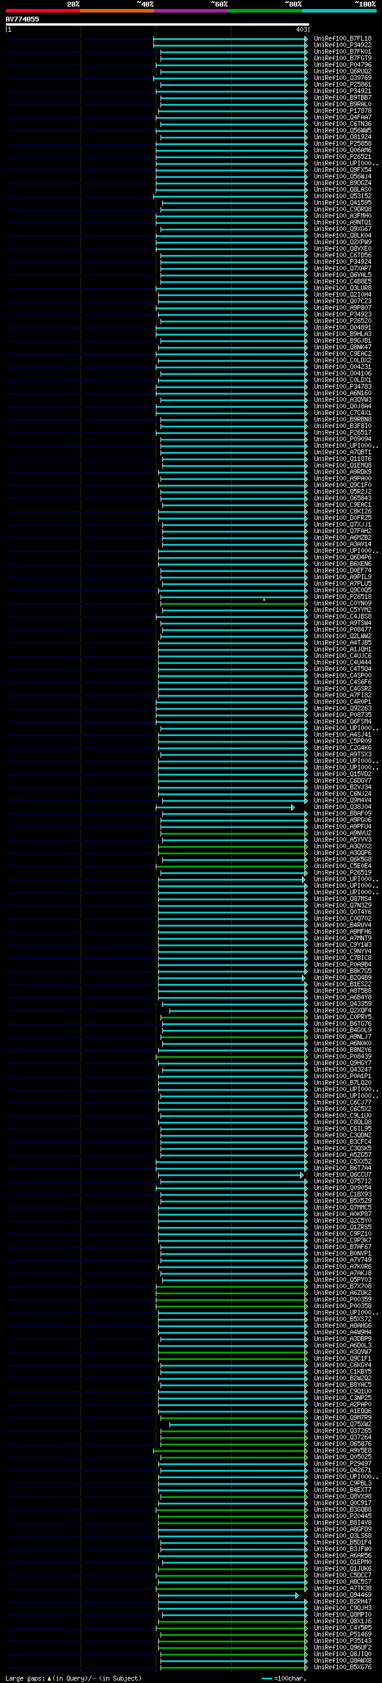Click the green alignment bar for UniRef100_A9NVU2
The width and height of the screenshot is (382, 1683).
tap(234, 833)
